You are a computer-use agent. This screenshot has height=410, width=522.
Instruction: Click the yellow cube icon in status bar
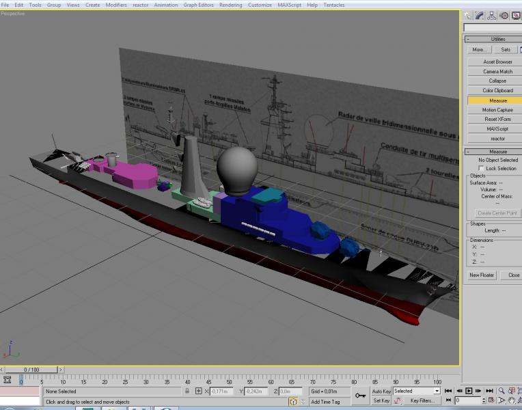point(293,402)
